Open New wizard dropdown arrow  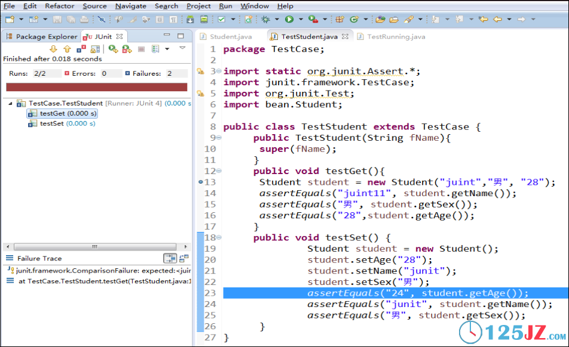tap(21, 19)
